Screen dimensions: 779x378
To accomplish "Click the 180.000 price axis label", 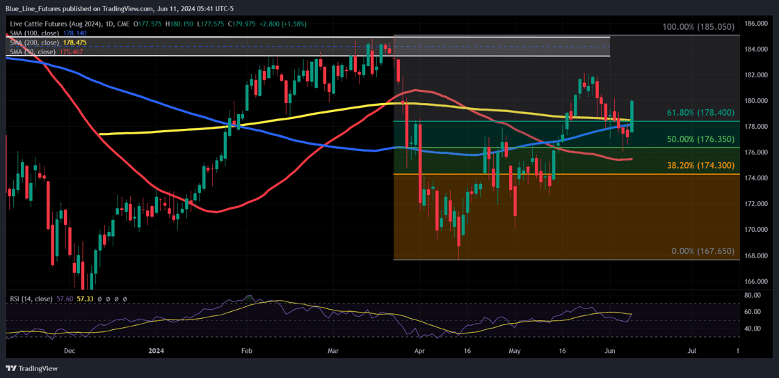I will pos(757,100).
